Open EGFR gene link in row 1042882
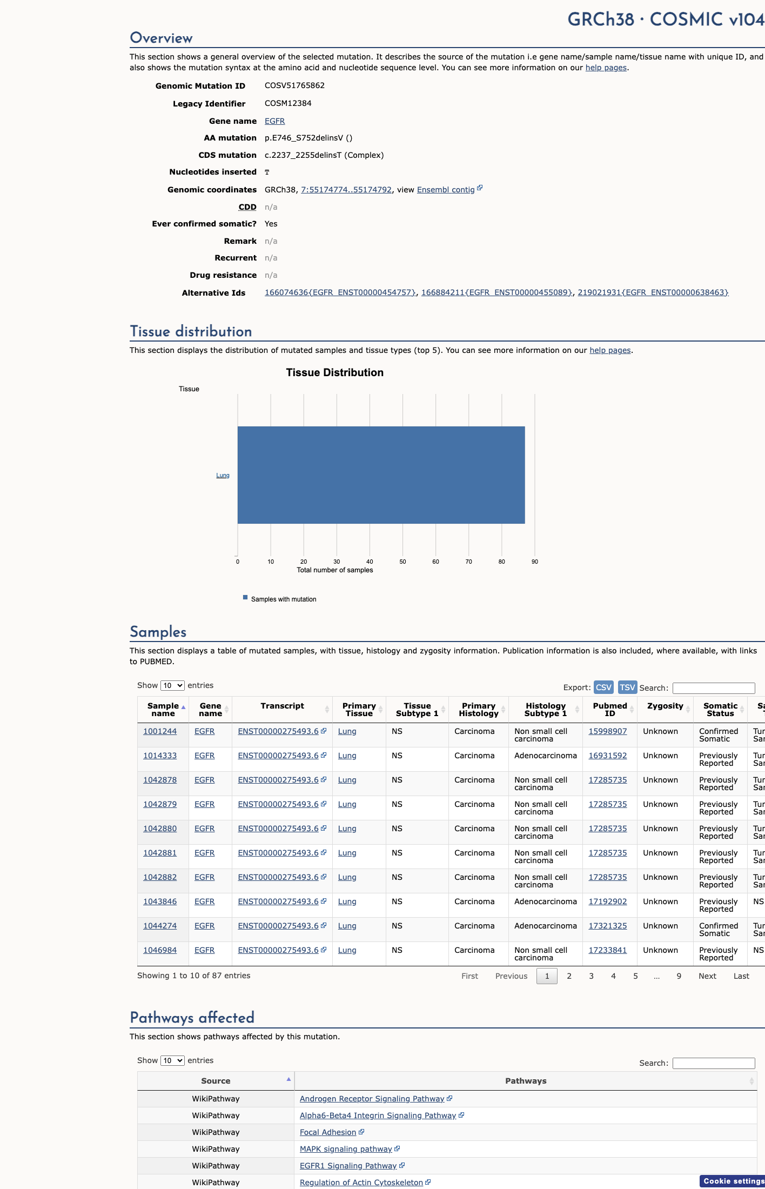The image size is (765, 1189). 204,877
